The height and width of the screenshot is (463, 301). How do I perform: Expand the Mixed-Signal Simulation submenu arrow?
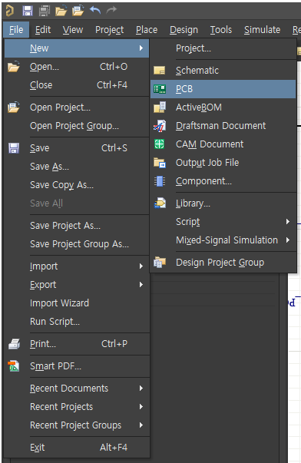[x=288, y=240]
